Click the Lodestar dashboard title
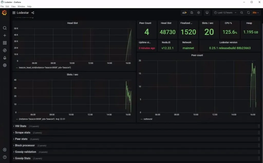The image size is (263, 163). (x=23, y=13)
